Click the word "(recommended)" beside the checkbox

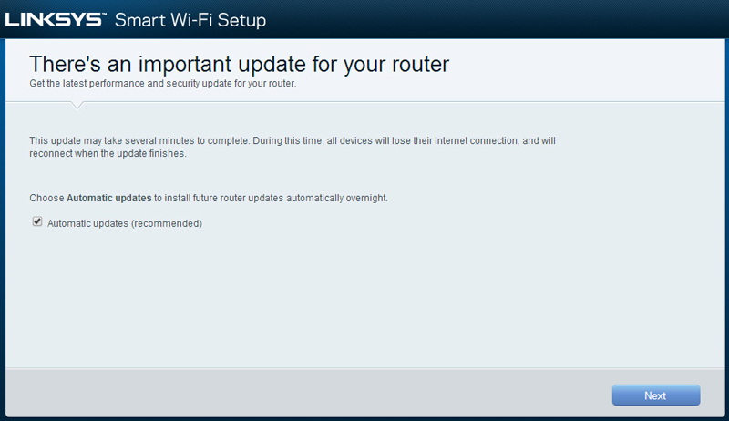167,223
